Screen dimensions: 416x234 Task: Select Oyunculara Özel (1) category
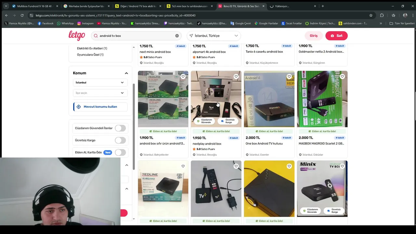(90, 55)
